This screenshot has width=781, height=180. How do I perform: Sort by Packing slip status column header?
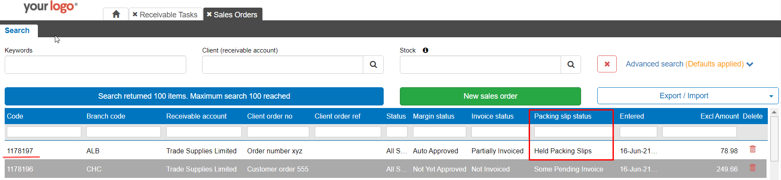[x=562, y=116]
